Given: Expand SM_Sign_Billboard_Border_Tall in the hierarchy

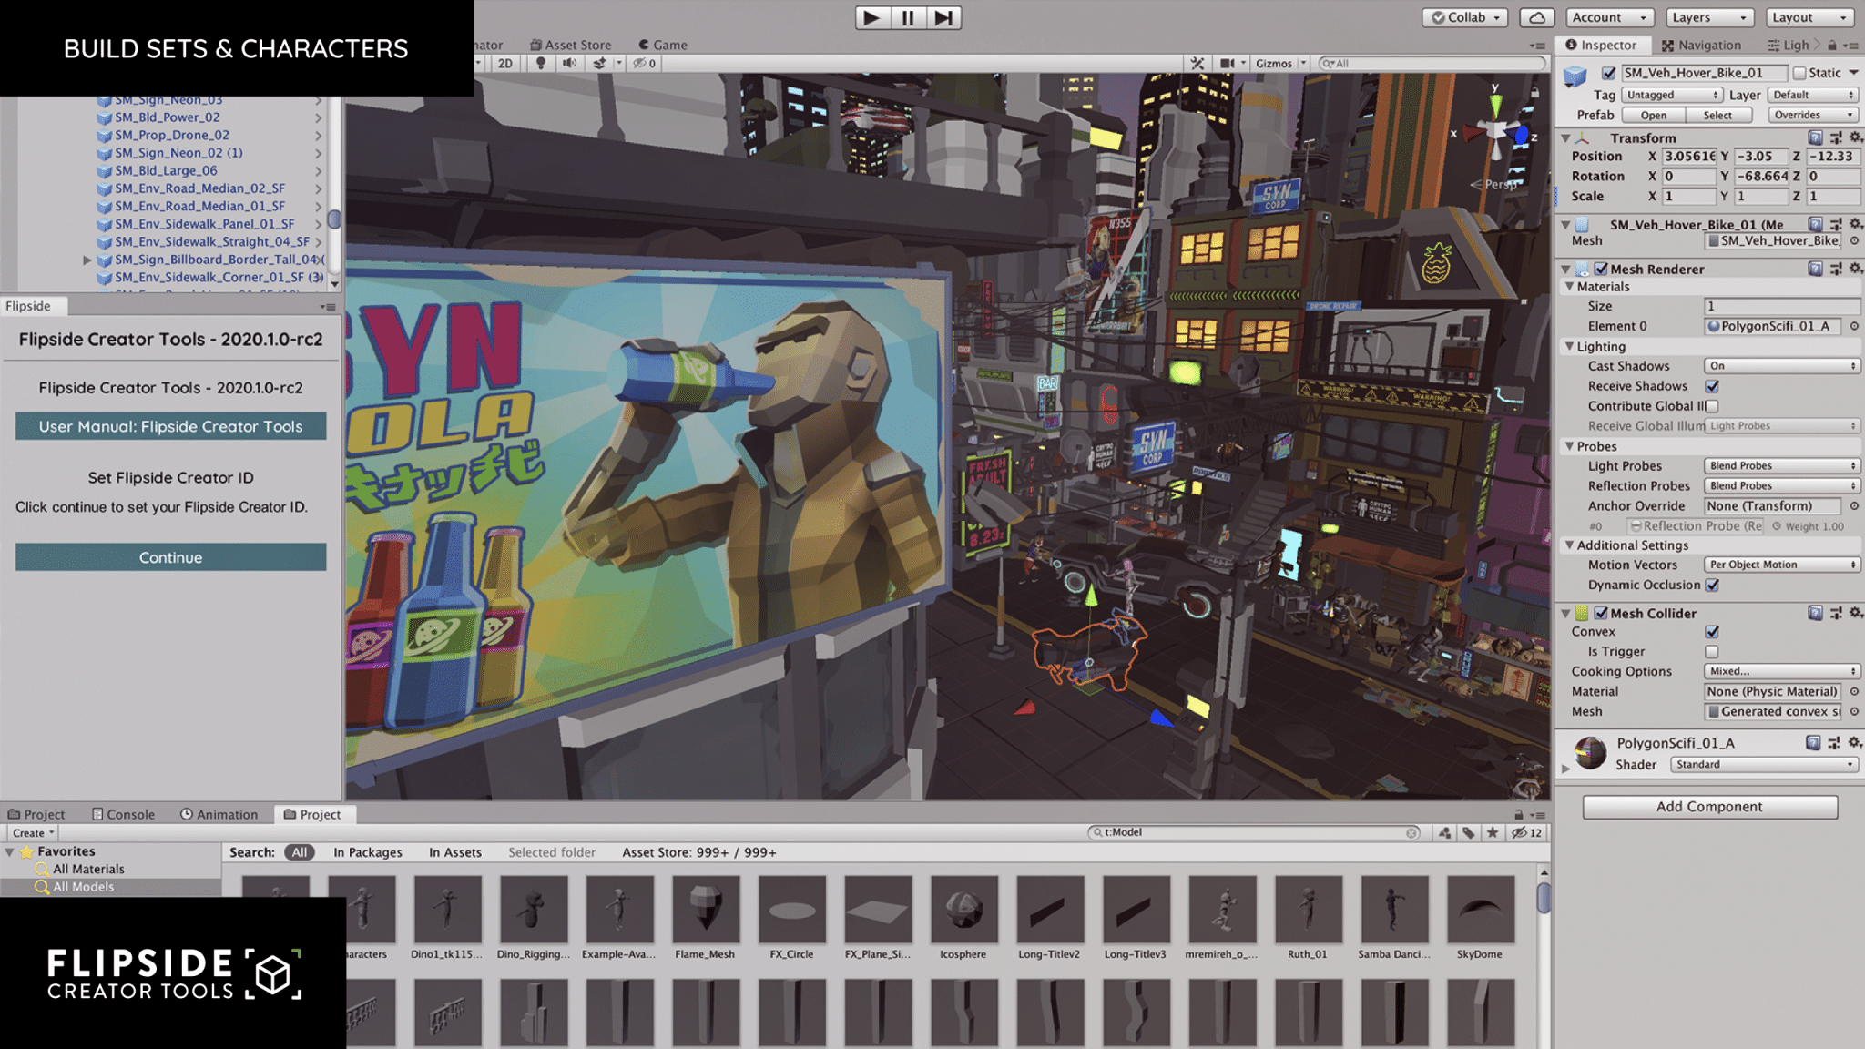Looking at the screenshot, I should 87,260.
